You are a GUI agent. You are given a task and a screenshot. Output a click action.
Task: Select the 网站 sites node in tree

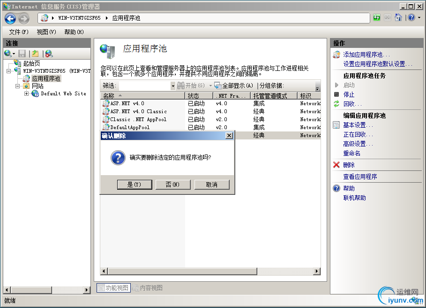click(37, 86)
